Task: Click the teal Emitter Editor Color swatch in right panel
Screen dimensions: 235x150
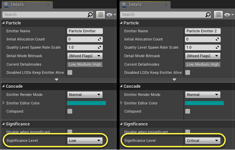Action: coord(204,103)
